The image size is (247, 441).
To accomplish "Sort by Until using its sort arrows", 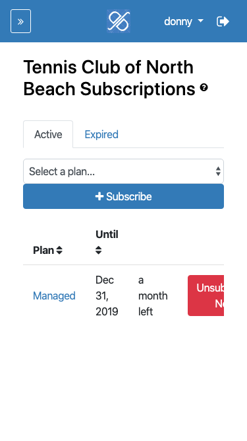I will point(98,250).
